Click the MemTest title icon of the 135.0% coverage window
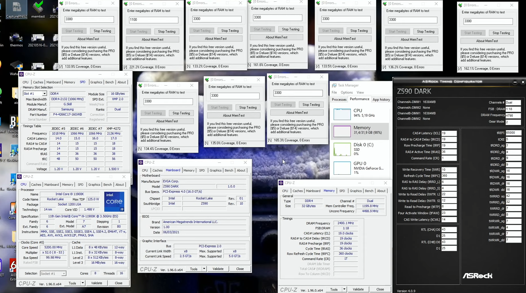Image resolution: width=526 pixels, height=293 pixels. [207, 80]
